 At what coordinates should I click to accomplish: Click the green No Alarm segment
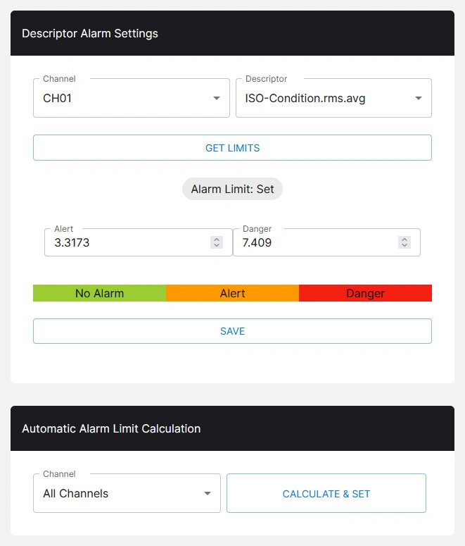[99, 293]
